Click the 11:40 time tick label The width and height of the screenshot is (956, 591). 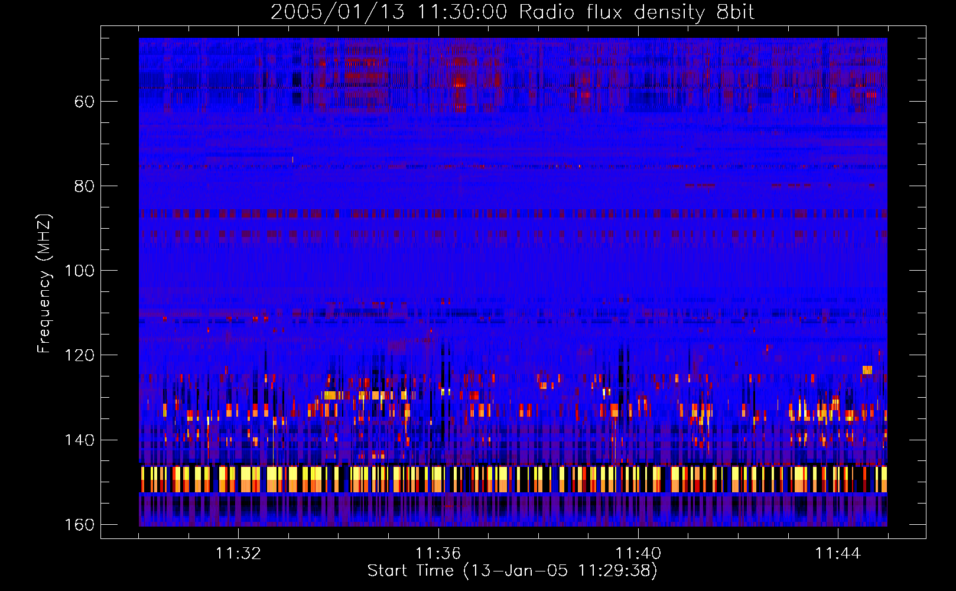638,554
